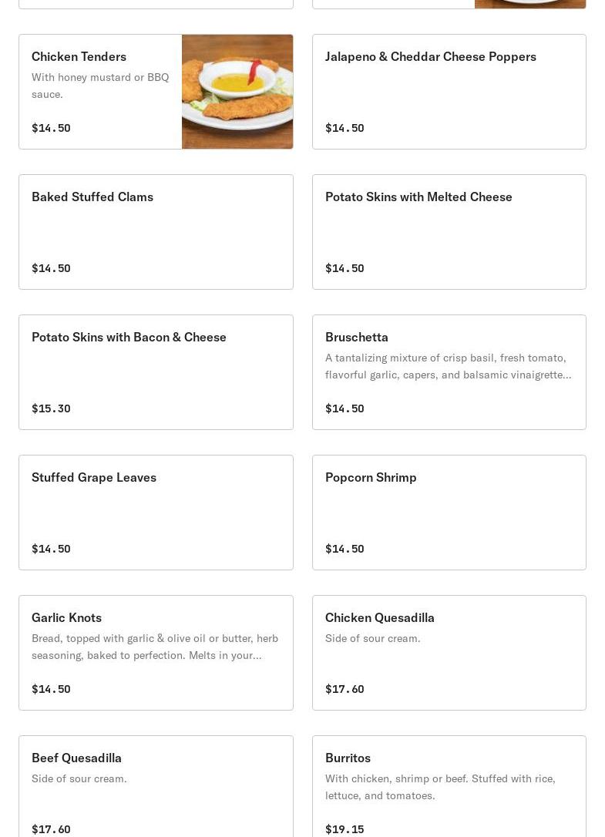
Task: Click the Bruschetta item title
Action: pyautogui.click(x=357, y=338)
